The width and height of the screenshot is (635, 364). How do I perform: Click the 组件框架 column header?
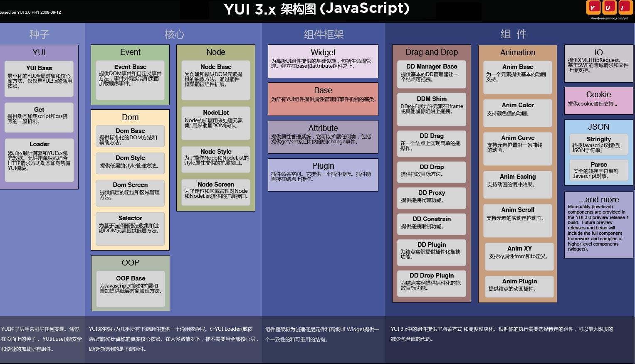coord(324,34)
